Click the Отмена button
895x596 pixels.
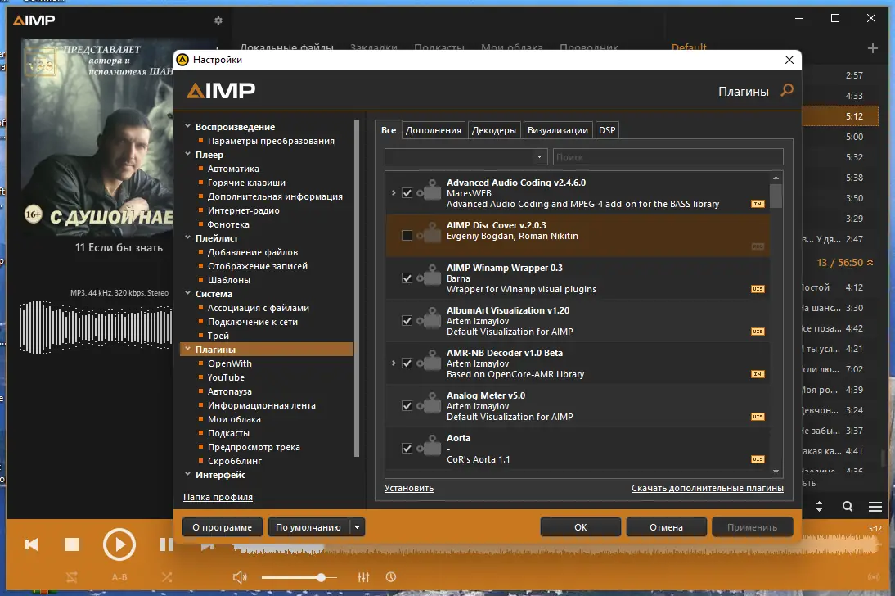click(x=666, y=527)
